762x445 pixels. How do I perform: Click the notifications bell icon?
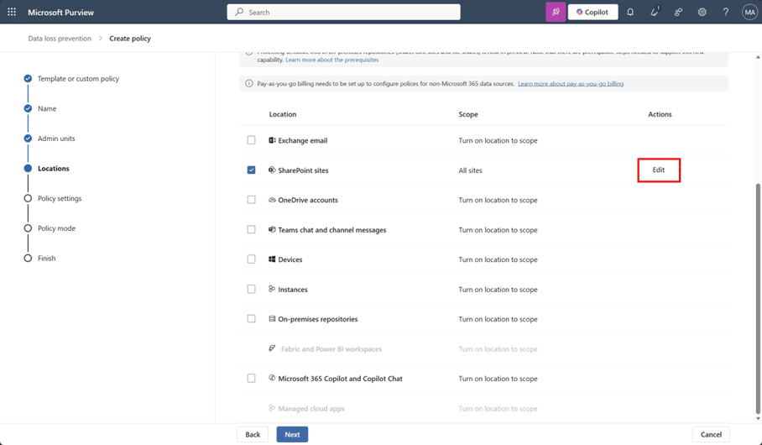tap(630, 13)
